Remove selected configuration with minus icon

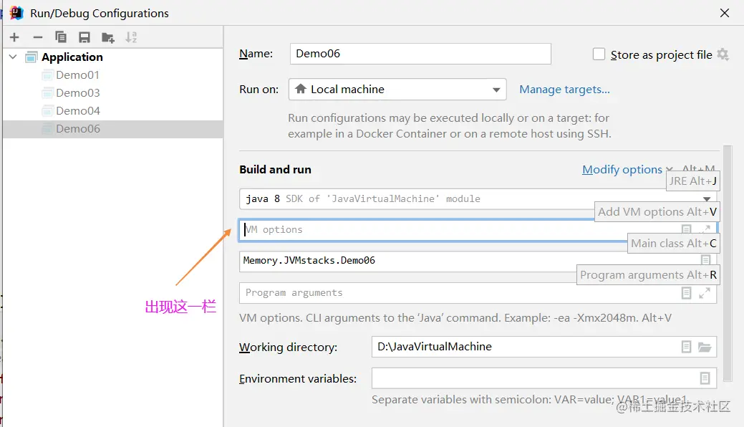click(x=38, y=37)
